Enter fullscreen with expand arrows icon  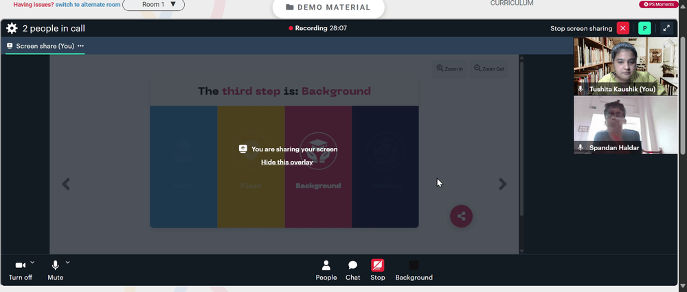tap(666, 28)
